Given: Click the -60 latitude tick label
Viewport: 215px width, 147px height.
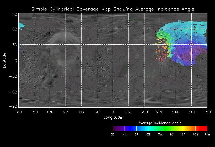Looking at the screenshot, I should (13, 92).
